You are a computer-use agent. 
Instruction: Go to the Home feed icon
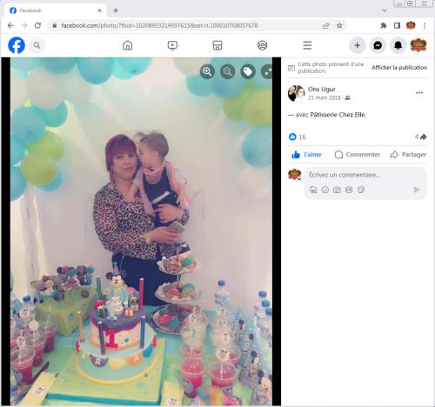click(127, 45)
